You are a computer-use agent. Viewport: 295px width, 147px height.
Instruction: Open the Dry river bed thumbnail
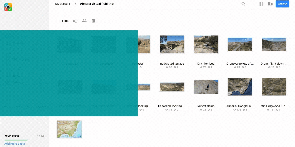point(206,45)
